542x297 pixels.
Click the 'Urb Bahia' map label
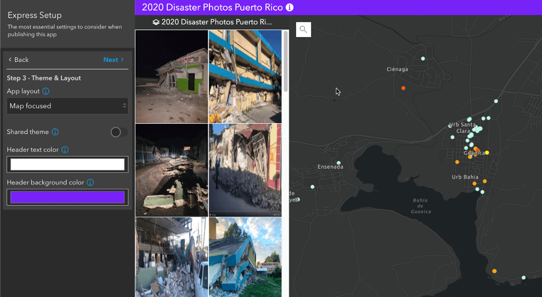[465, 177]
